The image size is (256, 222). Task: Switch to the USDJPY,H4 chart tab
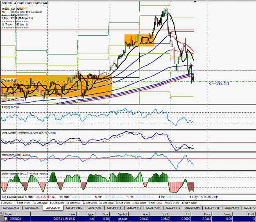click(153, 208)
